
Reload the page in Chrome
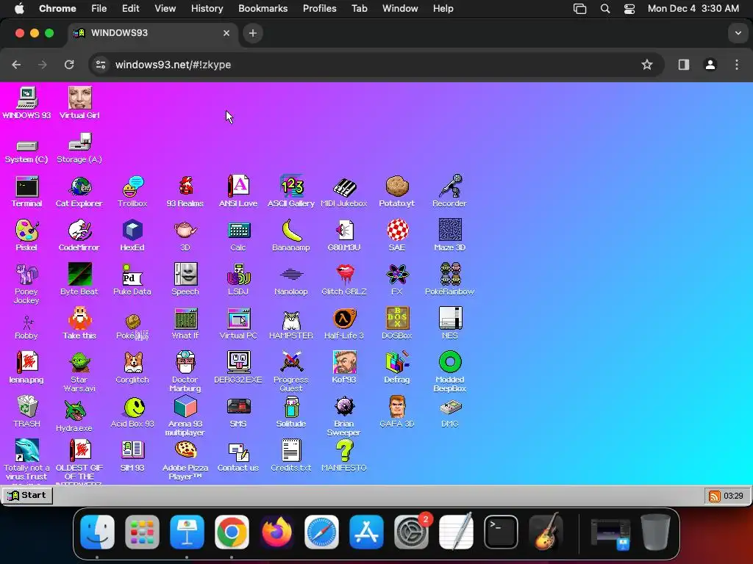(69, 65)
